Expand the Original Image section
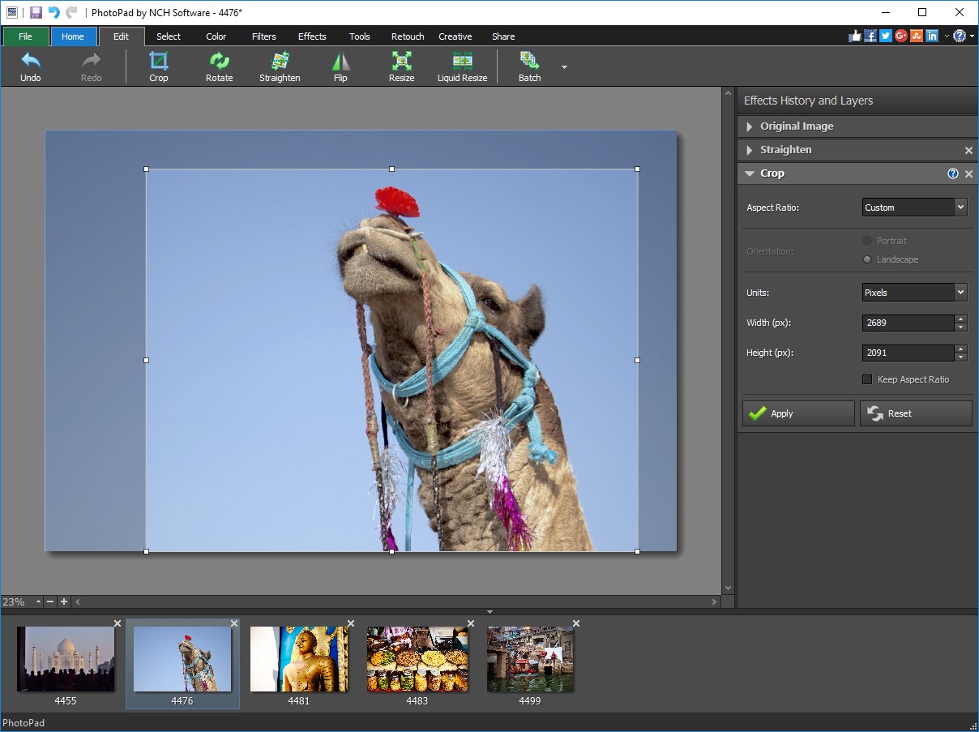Viewport: 979px width, 732px height. (x=796, y=126)
